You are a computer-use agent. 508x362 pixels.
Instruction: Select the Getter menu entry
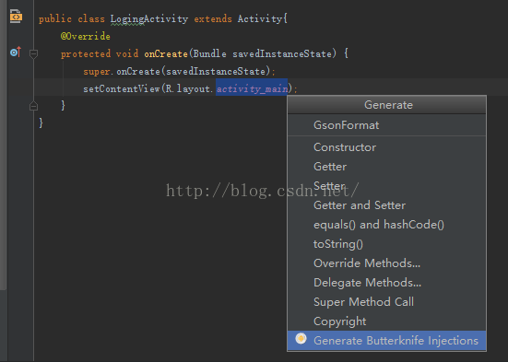tap(386, 167)
